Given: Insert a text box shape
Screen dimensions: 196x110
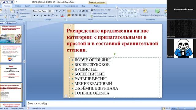Looking at the screenshot, I should tap(120, 10).
